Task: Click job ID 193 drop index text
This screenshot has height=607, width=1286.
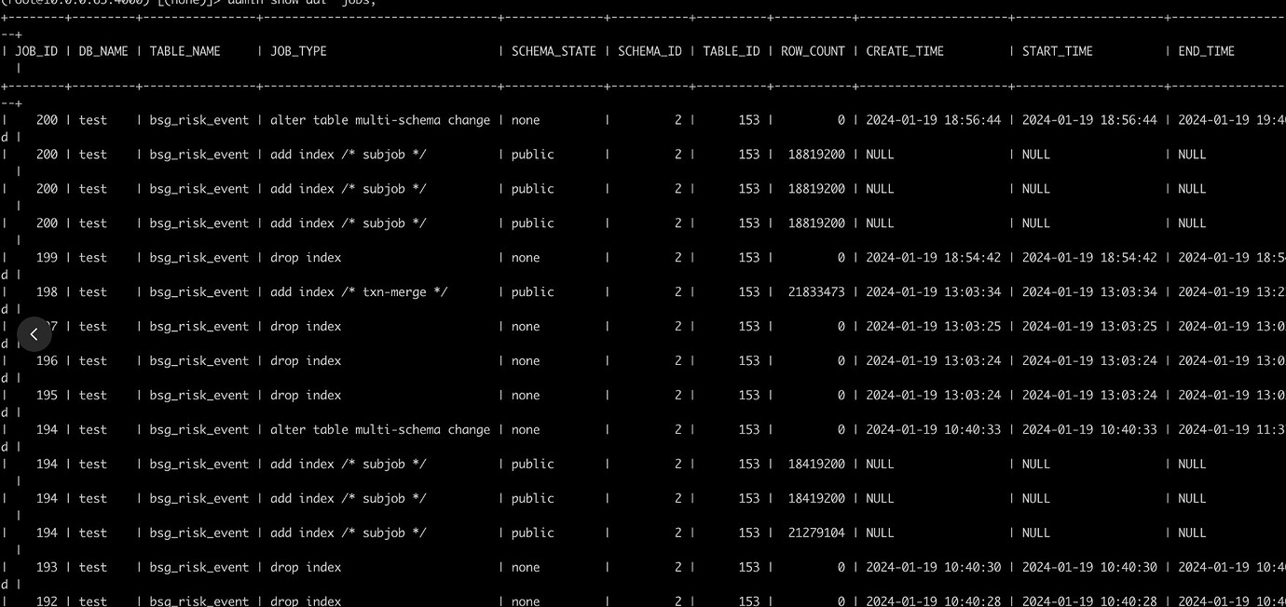Action: coord(306,568)
